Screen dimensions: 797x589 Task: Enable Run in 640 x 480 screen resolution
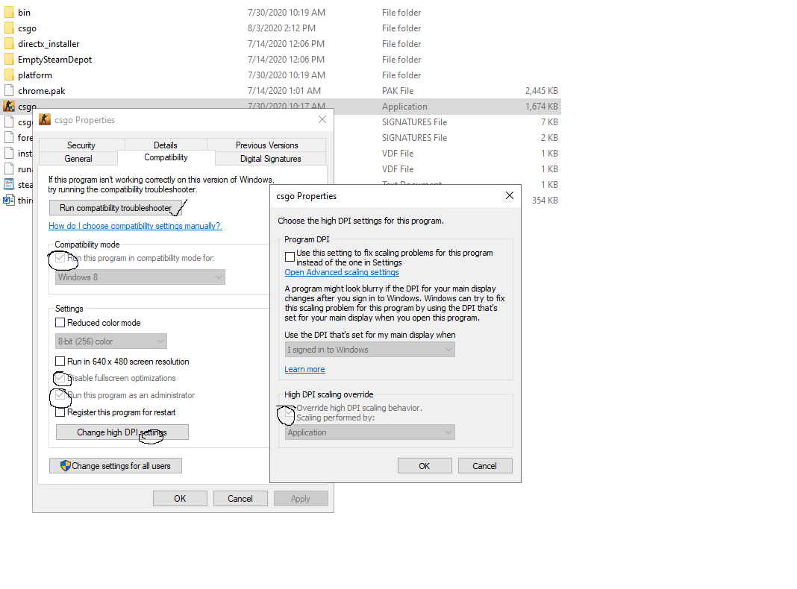pyautogui.click(x=60, y=362)
